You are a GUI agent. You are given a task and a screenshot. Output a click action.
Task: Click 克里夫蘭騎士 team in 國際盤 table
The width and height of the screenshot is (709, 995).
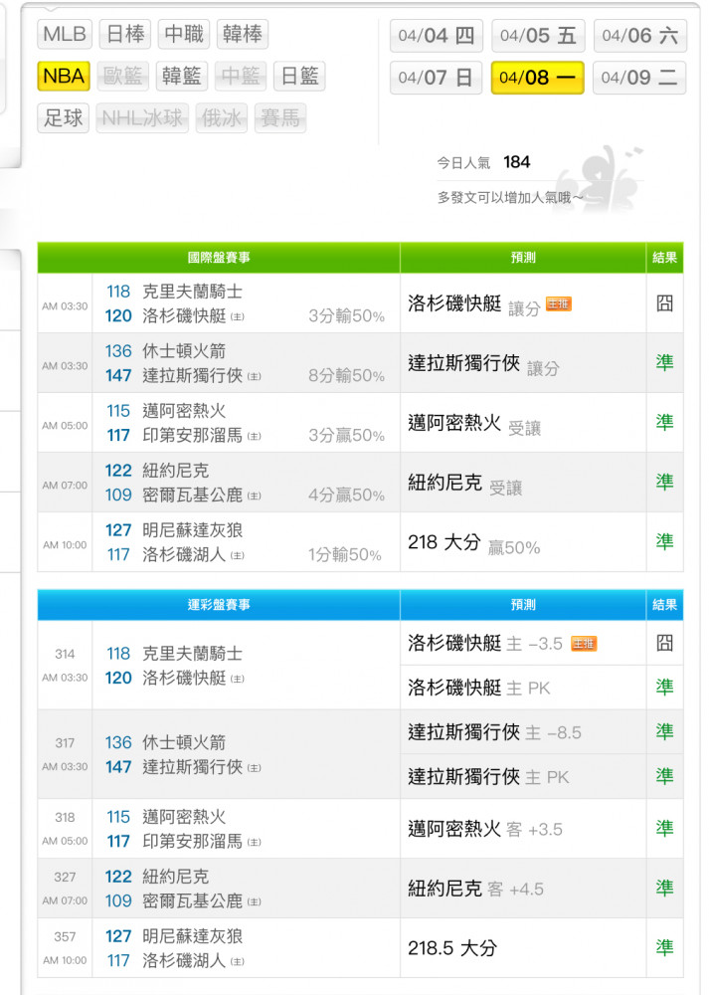(192, 292)
